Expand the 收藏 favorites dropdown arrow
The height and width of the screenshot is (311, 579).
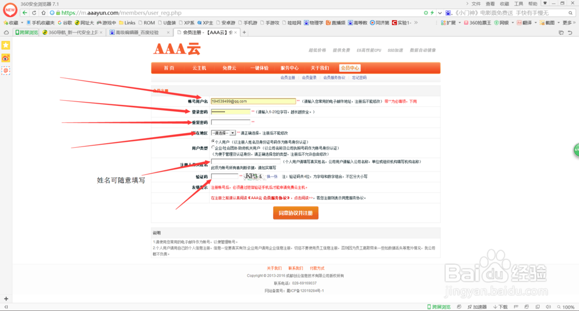pos(22,23)
